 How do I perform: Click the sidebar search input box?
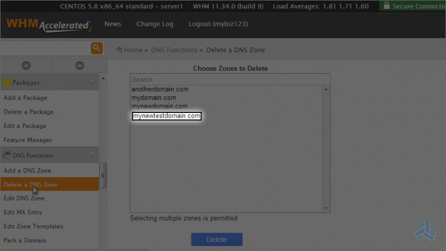[46, 48]
